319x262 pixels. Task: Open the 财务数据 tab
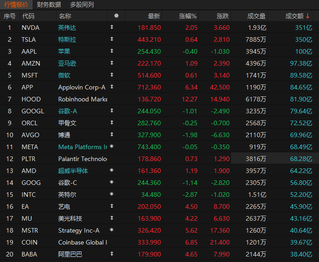[x=49, y=5]
